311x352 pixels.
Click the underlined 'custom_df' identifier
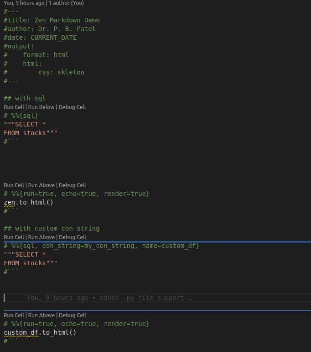pyautogui.click(x=21, y=333)
